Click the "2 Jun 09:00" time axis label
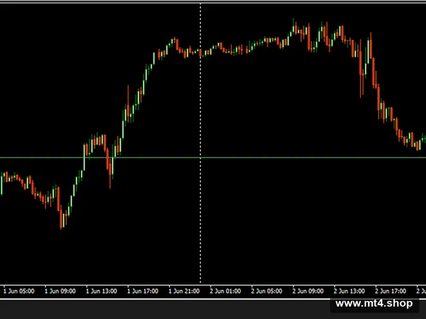426x319 pixels. (x=308, y=291)
